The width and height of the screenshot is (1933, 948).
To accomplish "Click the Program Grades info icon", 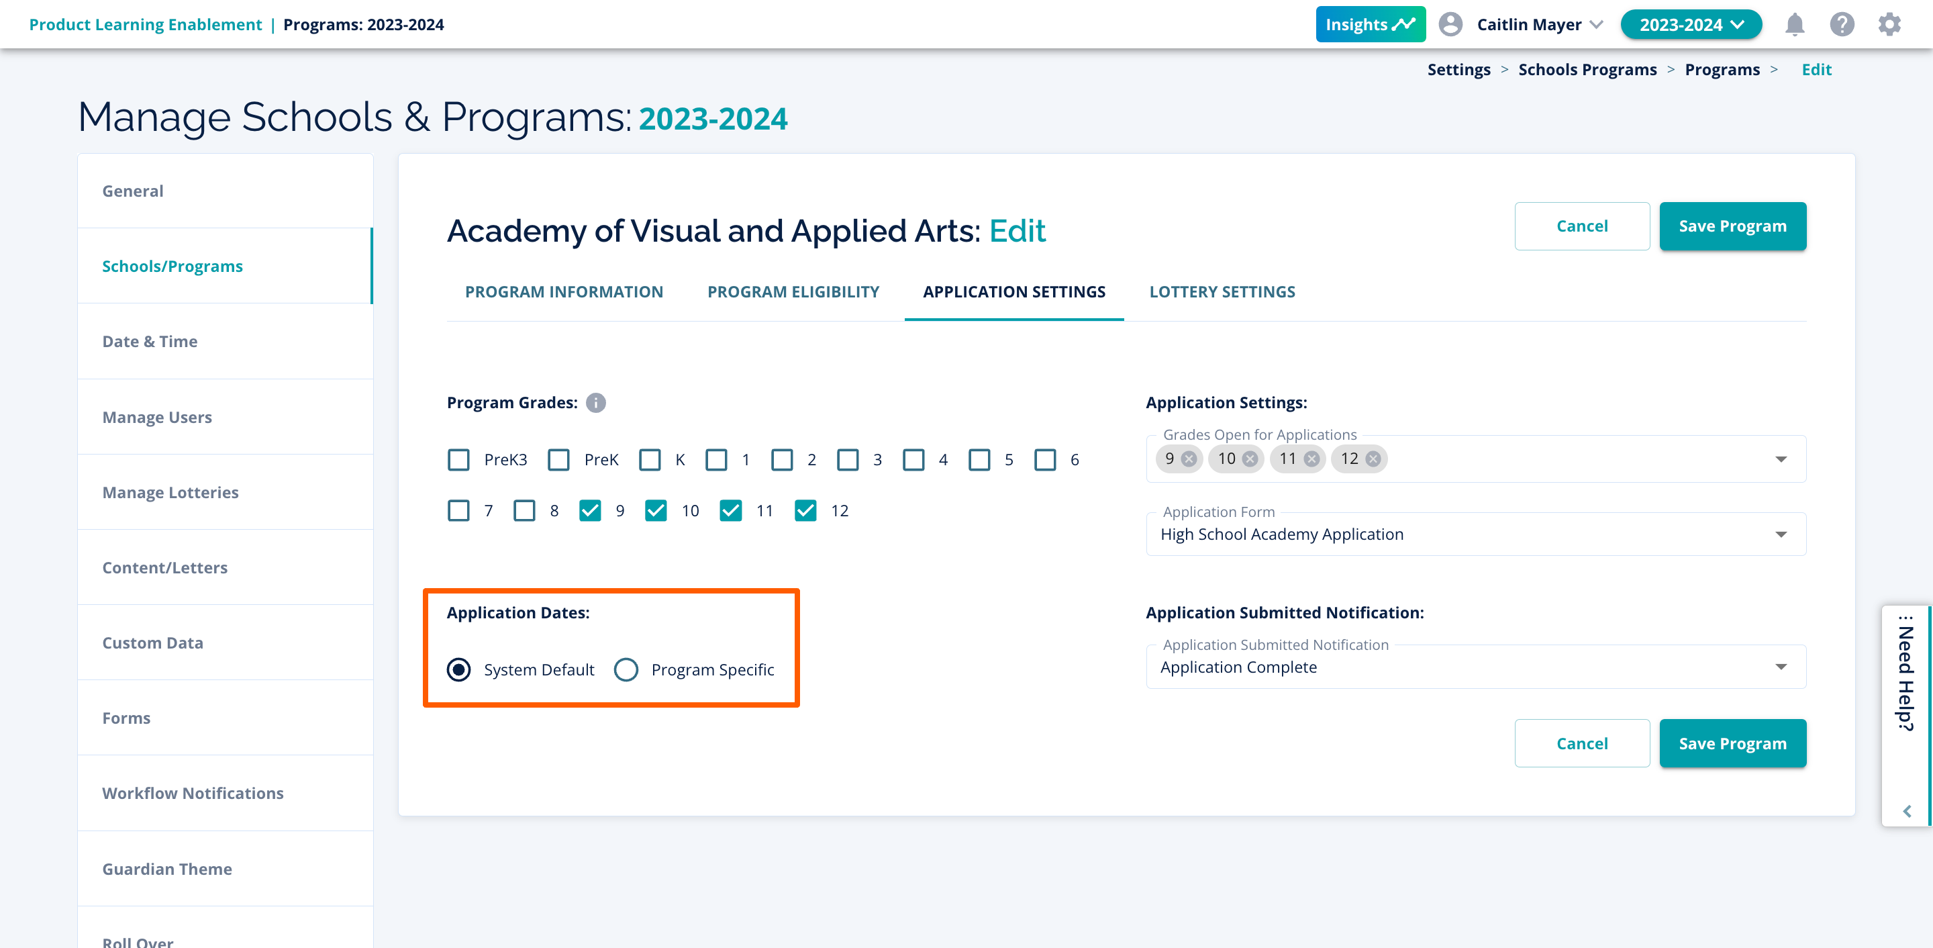I will 596,403.
